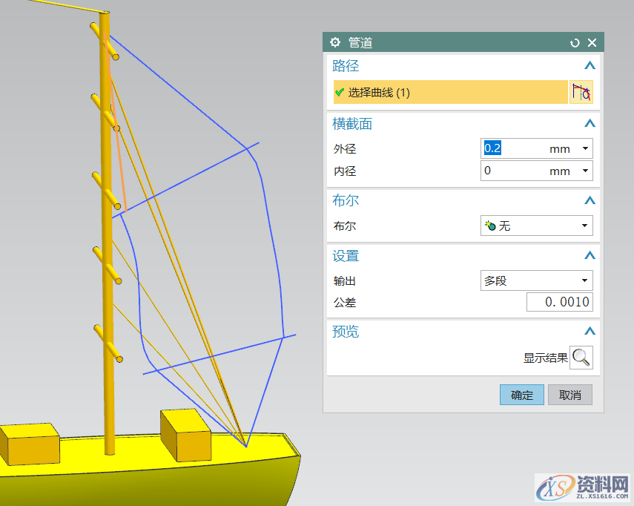The height and width of the screenshot is (506, 634).
Task: Click the 显示结果 magnifier icon
Action: click(581, 357)
